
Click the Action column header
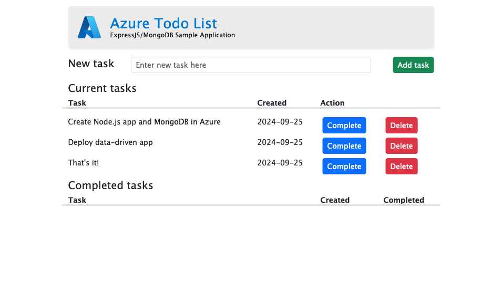pos(332,103)
